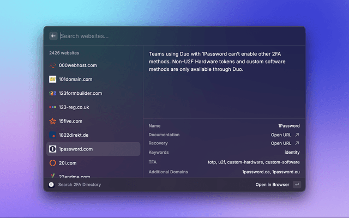Select the 000webhost.com favicon
The height and width of the screenshot is (218, 349).
52,65
